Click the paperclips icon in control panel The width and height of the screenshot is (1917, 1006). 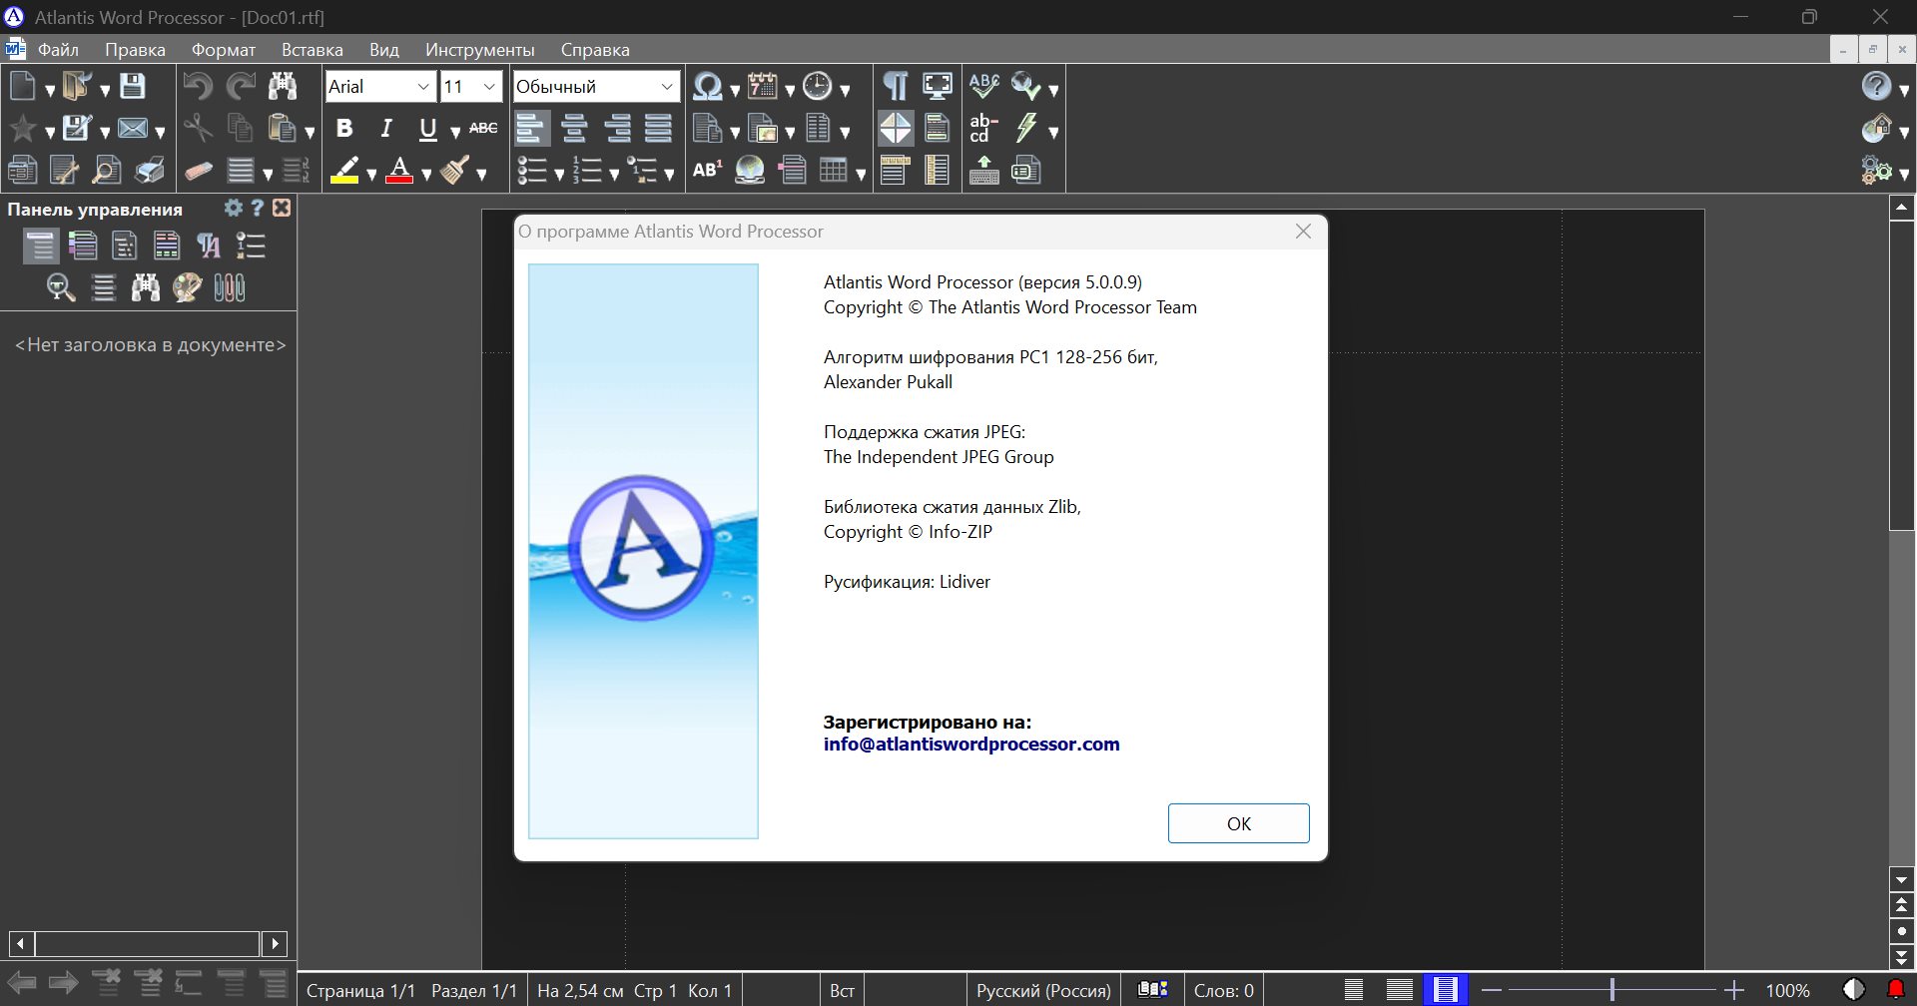[x=229, y=288]
